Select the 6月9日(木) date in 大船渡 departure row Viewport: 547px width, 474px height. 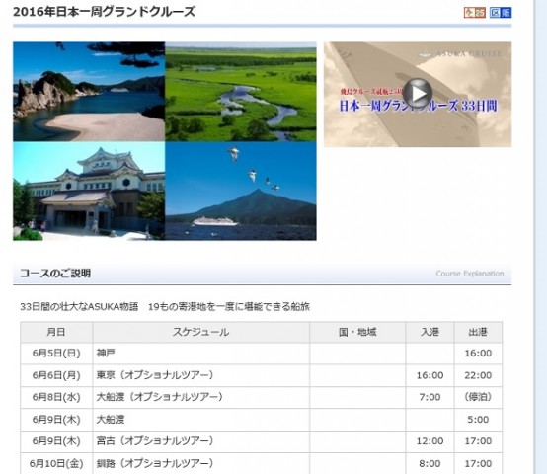point(56,420)
